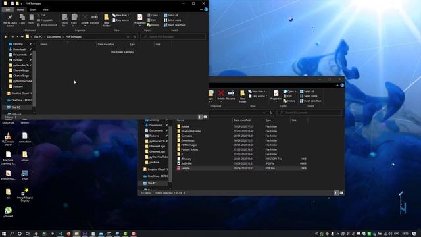Open Easy access dropdown in Documents window
Image resolution: width=421 pixels, height=237 pixels.
pyautogui.click(x=258, y=96)
